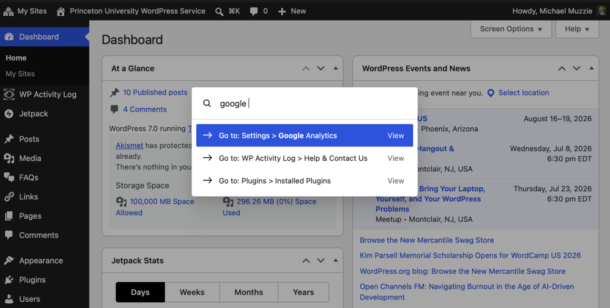
Task: Select Go to: Plugins > Installed Plugins result
Action: (x=305, y=181)
